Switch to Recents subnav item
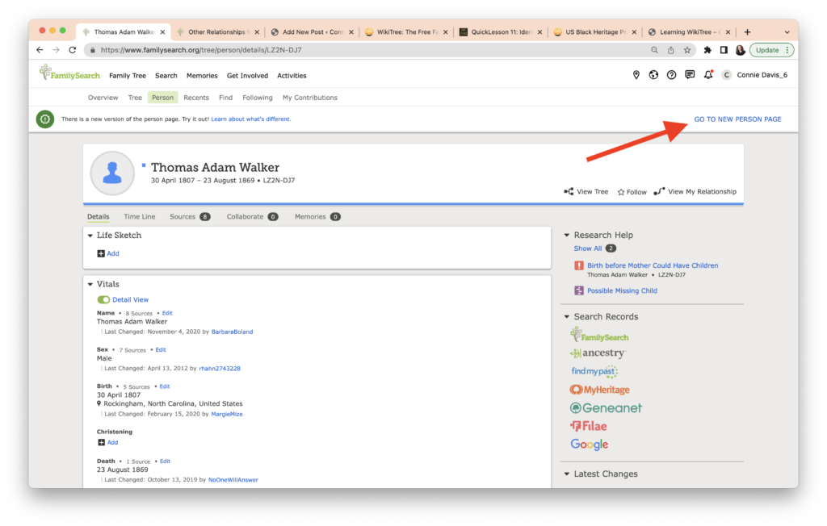Image resolution: width=827 pixels, height=526 pixels. 196,98
